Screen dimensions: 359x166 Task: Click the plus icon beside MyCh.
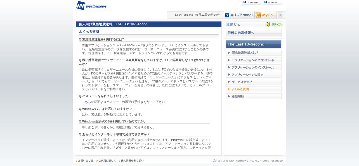point(280,15)
